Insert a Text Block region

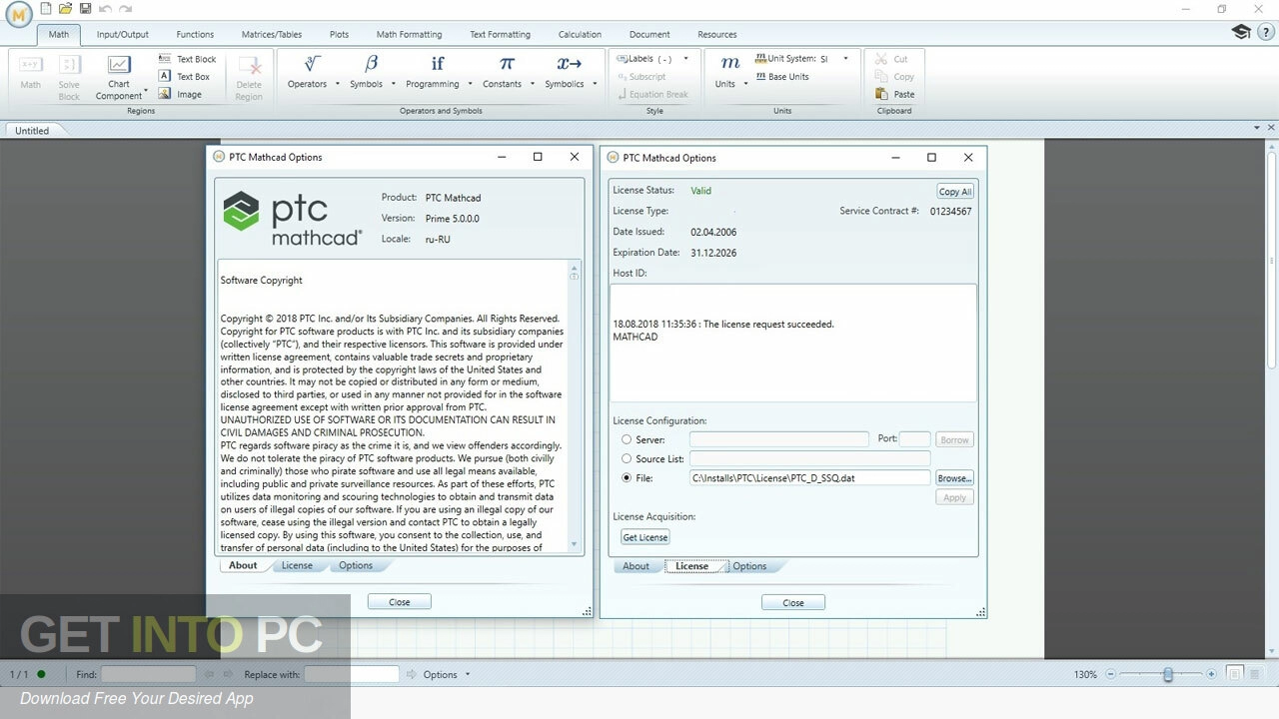187,59
